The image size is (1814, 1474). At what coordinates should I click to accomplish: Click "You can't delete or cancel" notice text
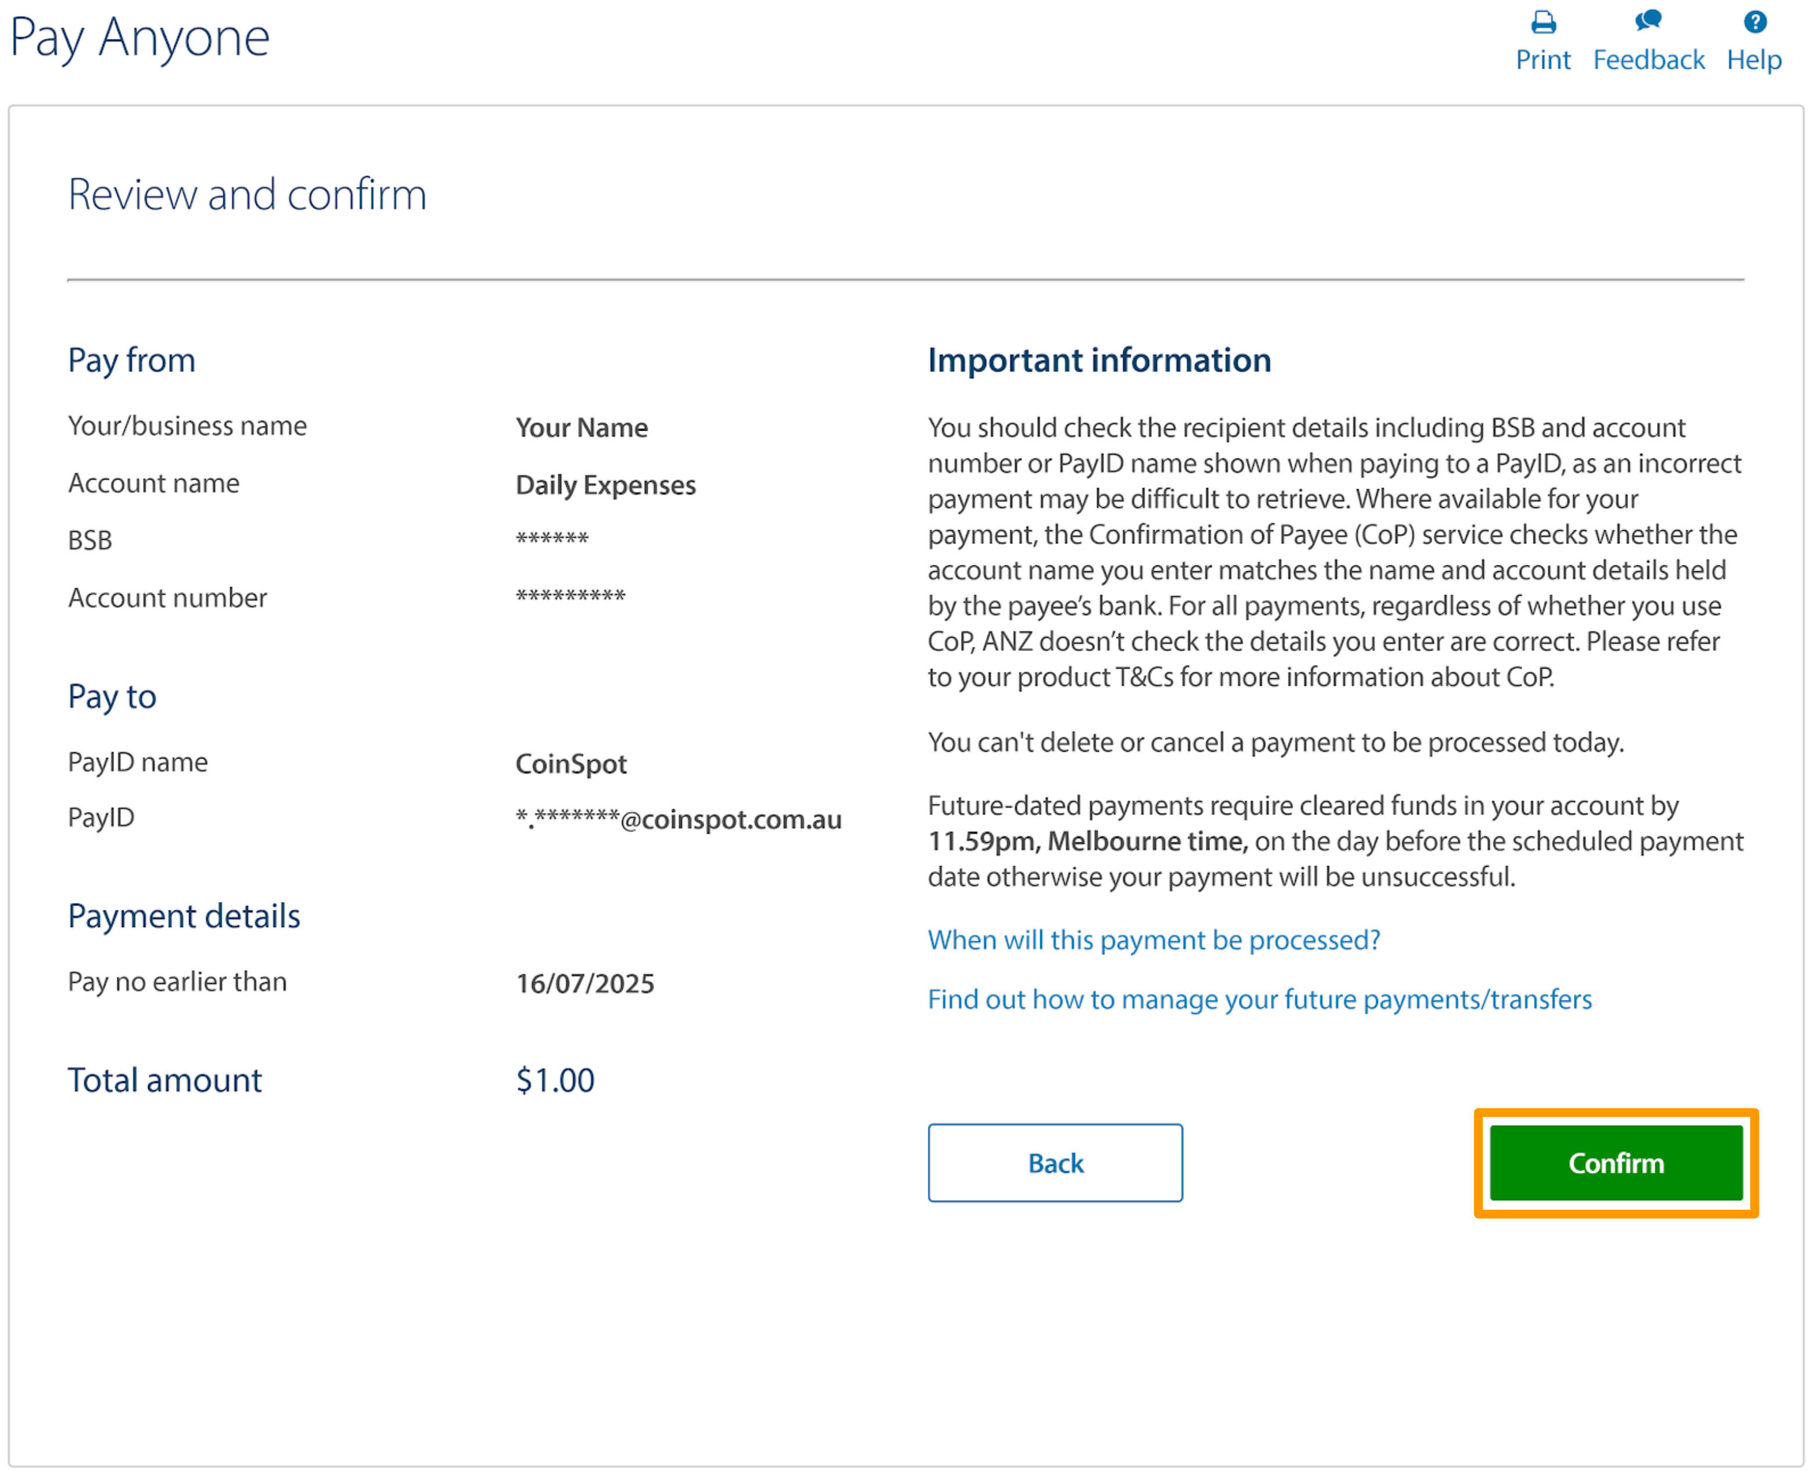pos(1276,742)
